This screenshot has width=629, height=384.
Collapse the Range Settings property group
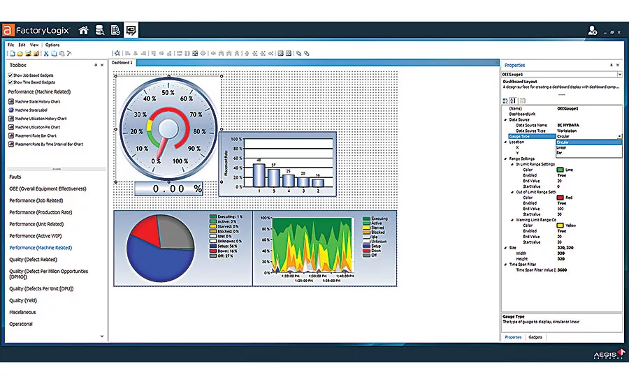click(505, 158)
